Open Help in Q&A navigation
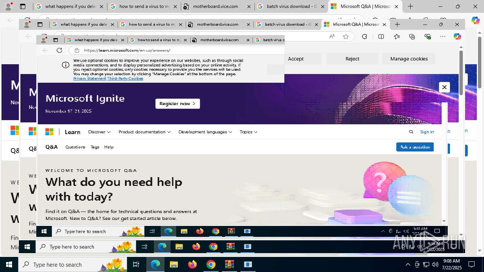The width and height of the screenshot is (484, 272). pyautogui.click(x=109, y=147)
